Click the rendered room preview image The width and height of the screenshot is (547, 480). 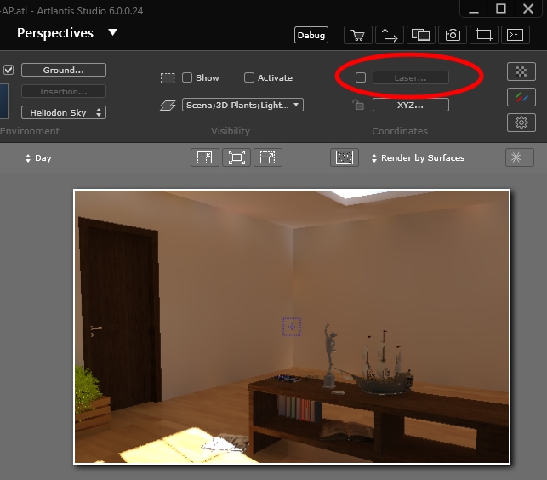292,327
